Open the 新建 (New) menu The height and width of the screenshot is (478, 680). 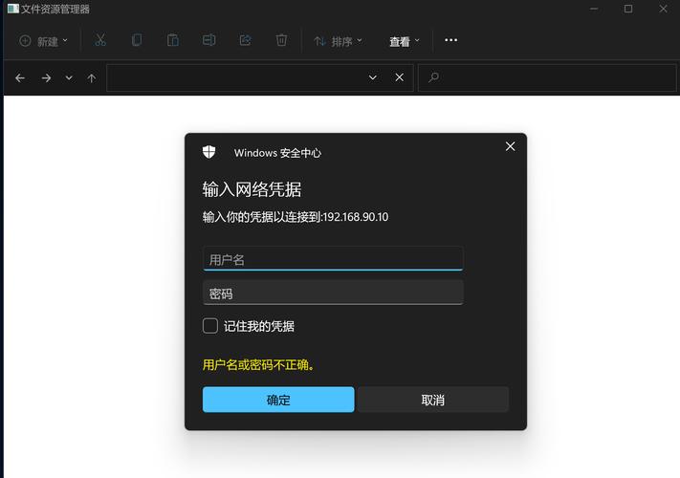pos(43,41)
